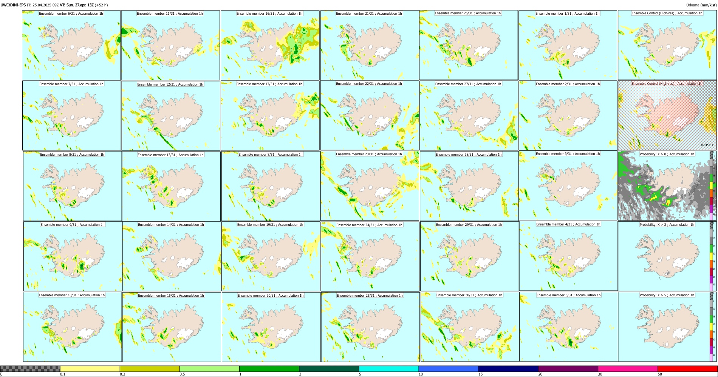
Task: Select the Ensemble member 27/31 map
Action: (x=469, y=116)
